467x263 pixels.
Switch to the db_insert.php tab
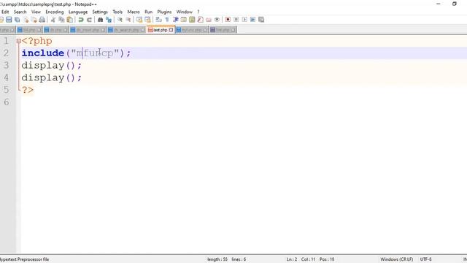pos(88,30)
